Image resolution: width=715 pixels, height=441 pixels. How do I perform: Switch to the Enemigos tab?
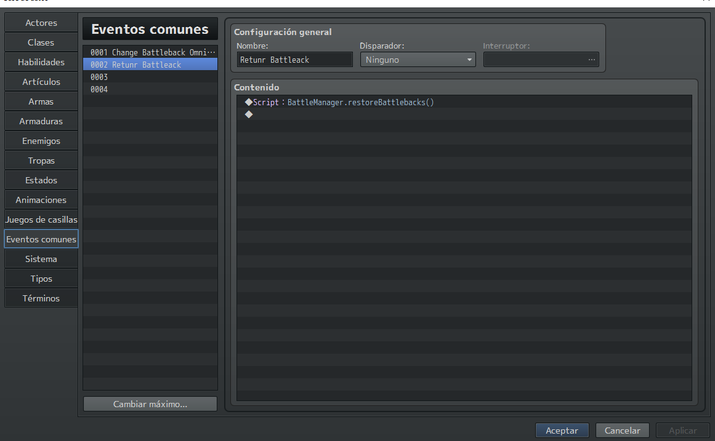(41, 141)
